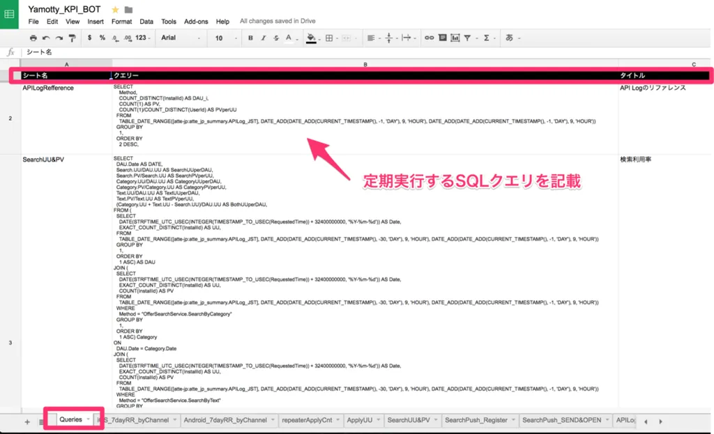Click the filter funnel icon
714x434 pixels.
click(468, 38)
